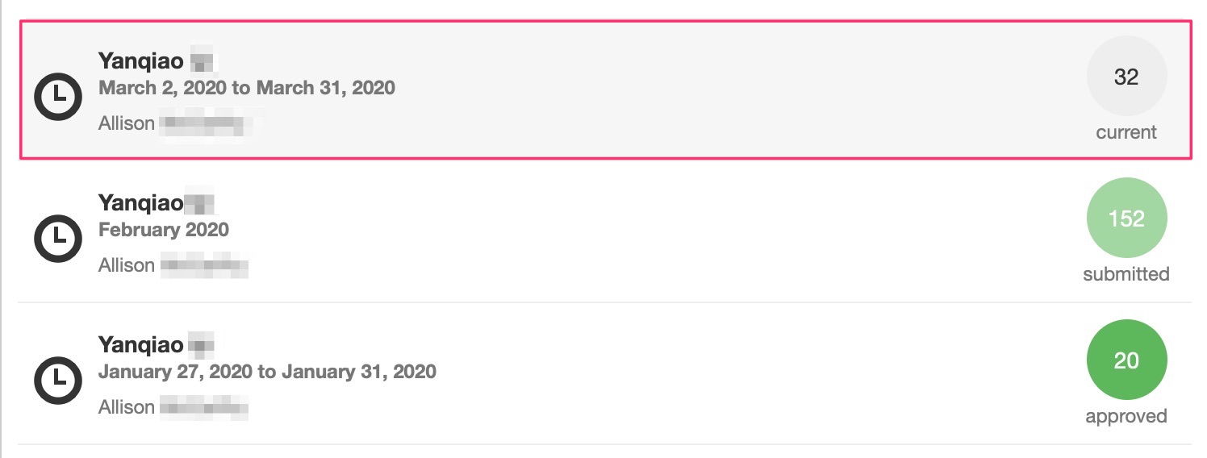Open the current timesheet row

tap(605, 90)
